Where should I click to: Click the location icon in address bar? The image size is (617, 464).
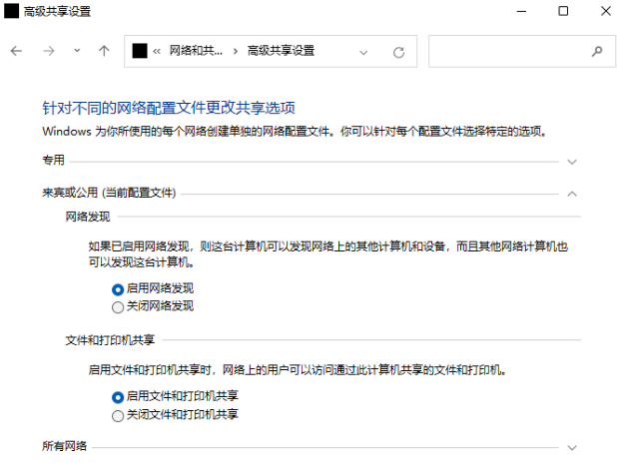[140, 51]
